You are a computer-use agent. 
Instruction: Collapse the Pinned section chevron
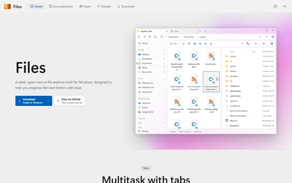click(x=164, y=50)
